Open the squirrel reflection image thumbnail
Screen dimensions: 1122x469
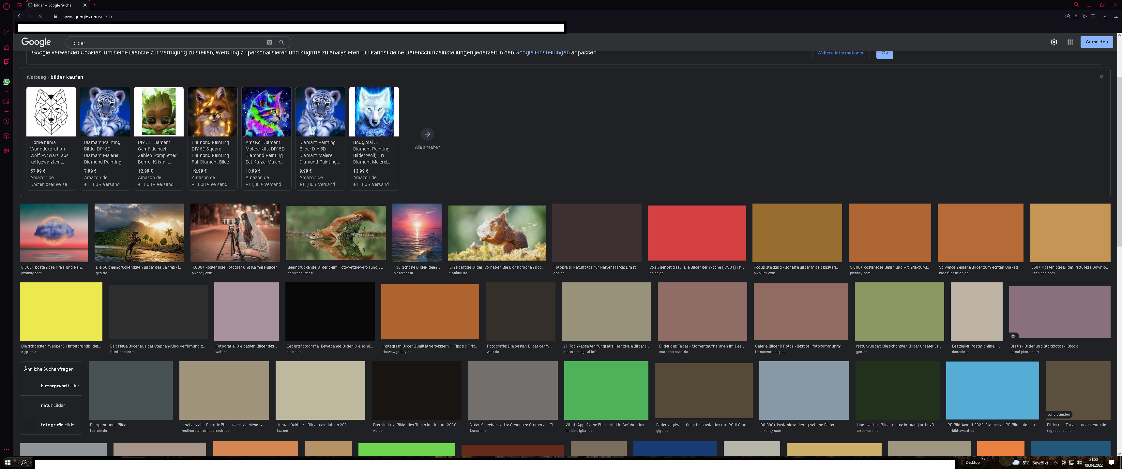[x=336, y=232]
